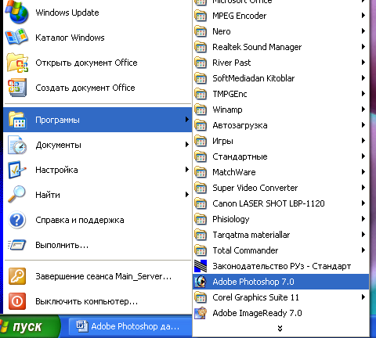376x338 pixels.
Task: Open Adobe ImageReady 7.0 icon
Action: (x=201, y=313)
